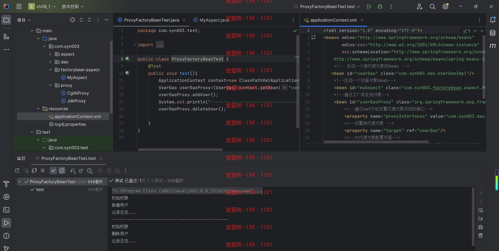Select opened file locate target icon
This screenshot has height=251, width=499.
73,20
